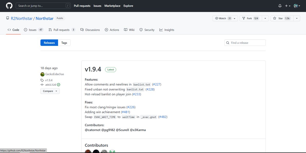Screen dimensions: 306x153
Task: Switch releases view to Tags
Action: click(x=64, y=43)
